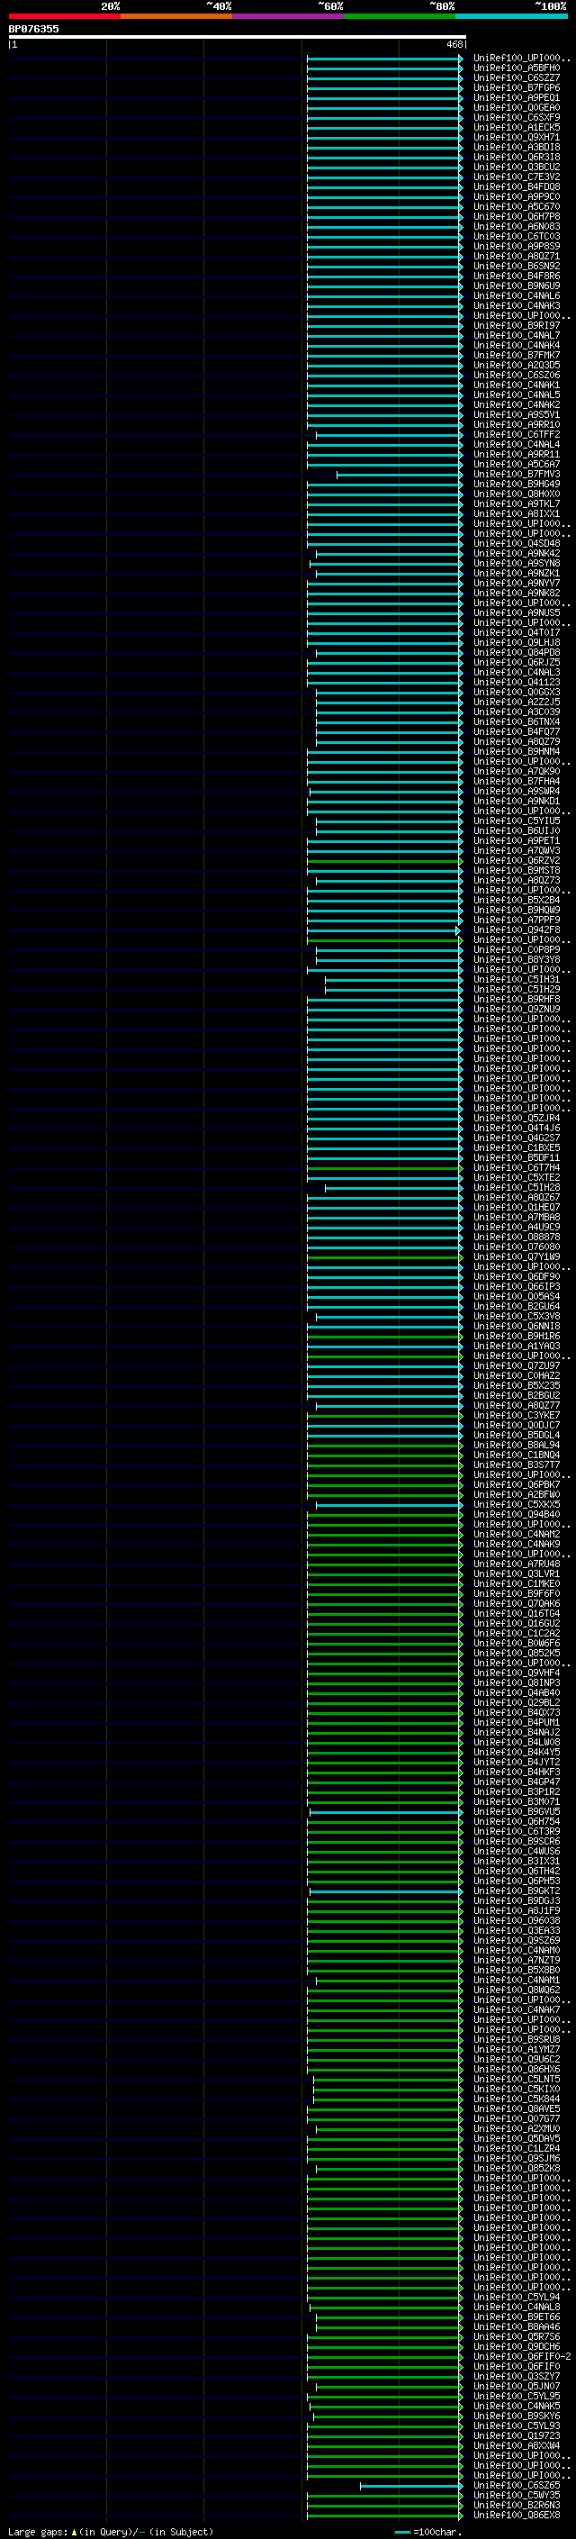
Task: Click label UniRef100_C6TFF2
Action: [x=516, y=435]
